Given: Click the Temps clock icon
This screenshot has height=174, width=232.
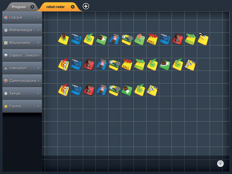Looking at the screenshot, I should pyautogui.click(x=6, y=94).
